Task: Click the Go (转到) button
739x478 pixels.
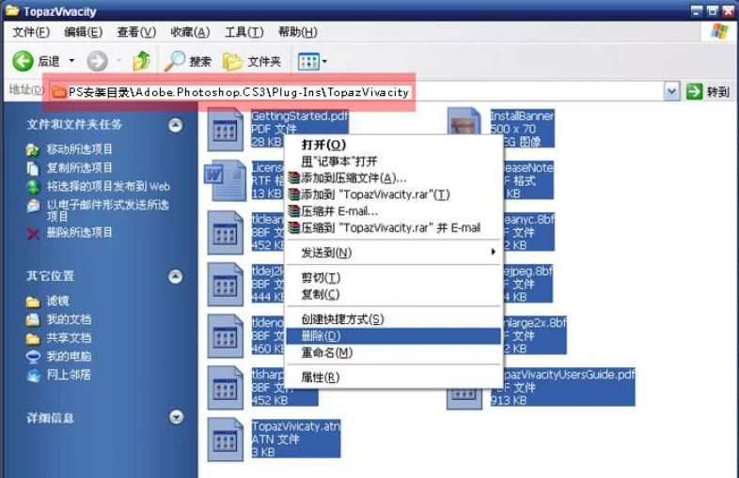Action: coord(708,91)
